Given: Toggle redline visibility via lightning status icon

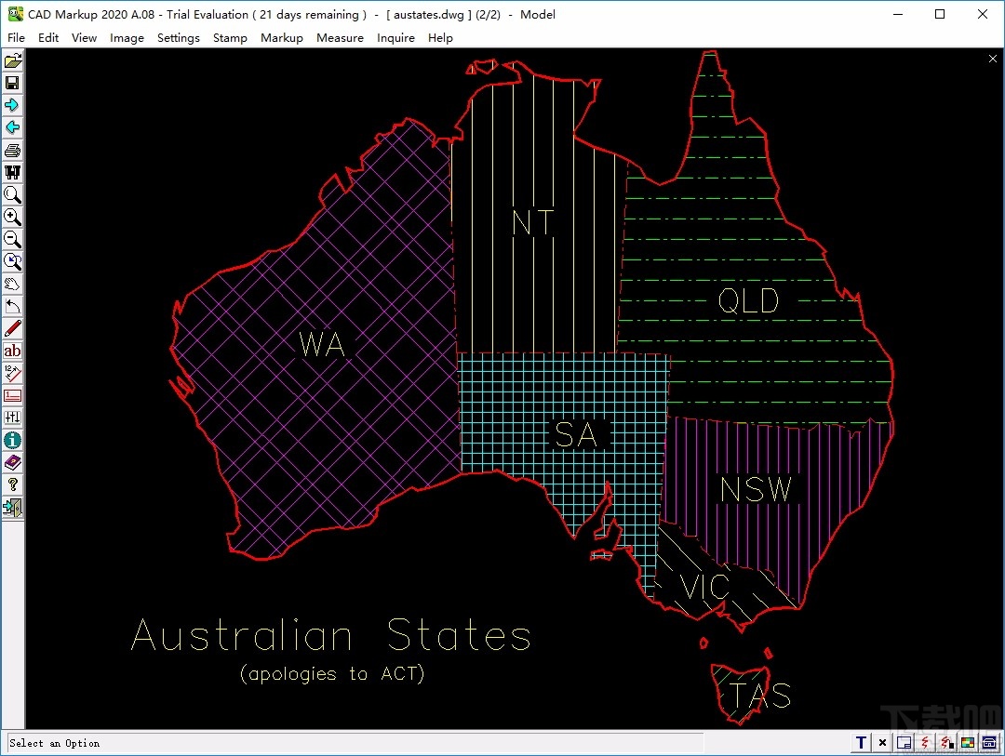Looking at the screenshot, I should click(x=924, y=742).
